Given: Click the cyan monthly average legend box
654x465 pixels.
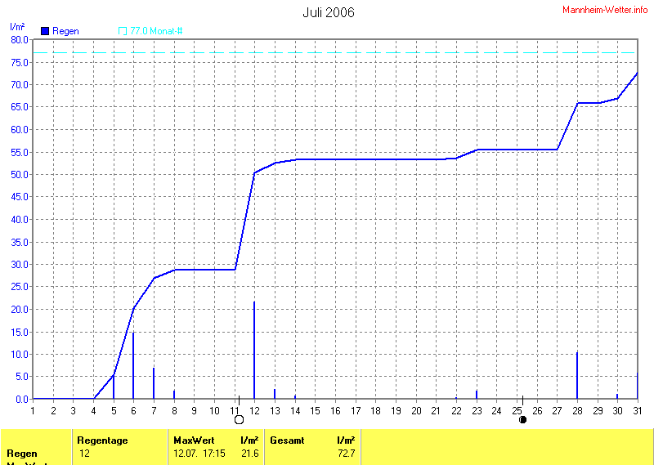Looking at the screenshot, I should [x=123, y=31].
